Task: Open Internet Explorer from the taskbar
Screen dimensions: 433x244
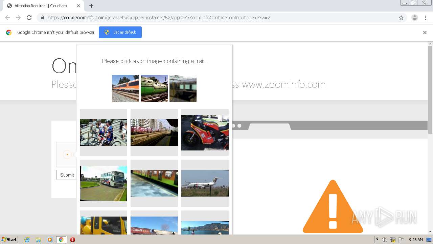Action: [x=27, y=240]
